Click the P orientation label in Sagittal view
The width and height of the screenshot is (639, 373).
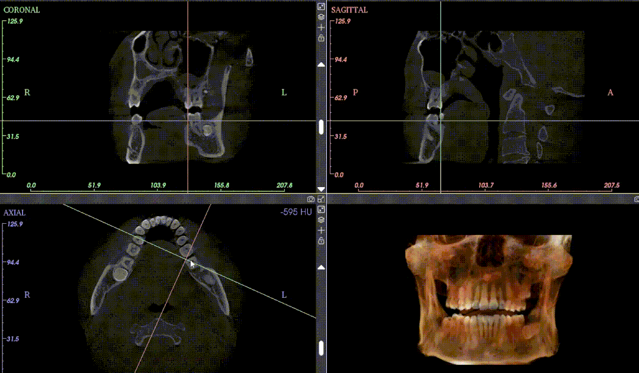(x=355, y=92)
